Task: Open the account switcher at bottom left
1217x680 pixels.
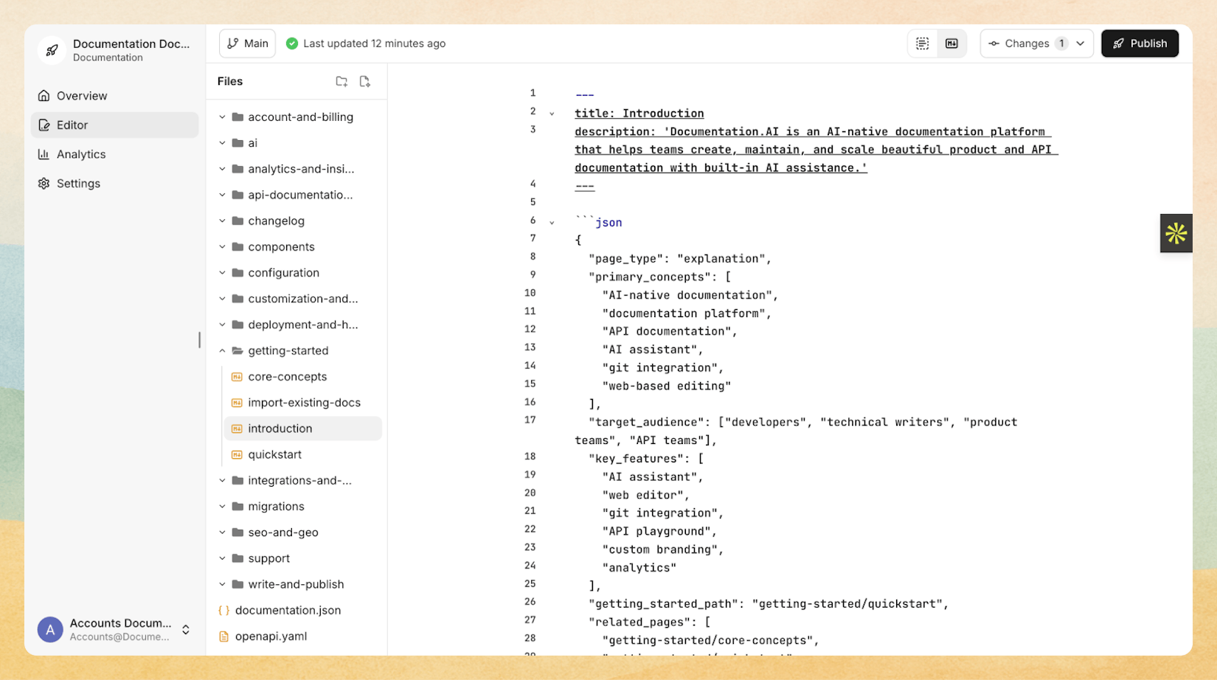Action: click(114, 629)
